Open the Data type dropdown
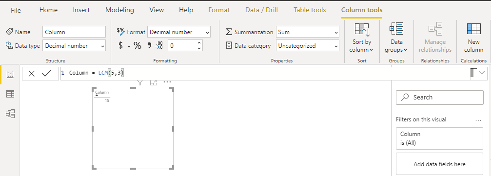Viewport: 491px width, 176px height. [74, 46]
